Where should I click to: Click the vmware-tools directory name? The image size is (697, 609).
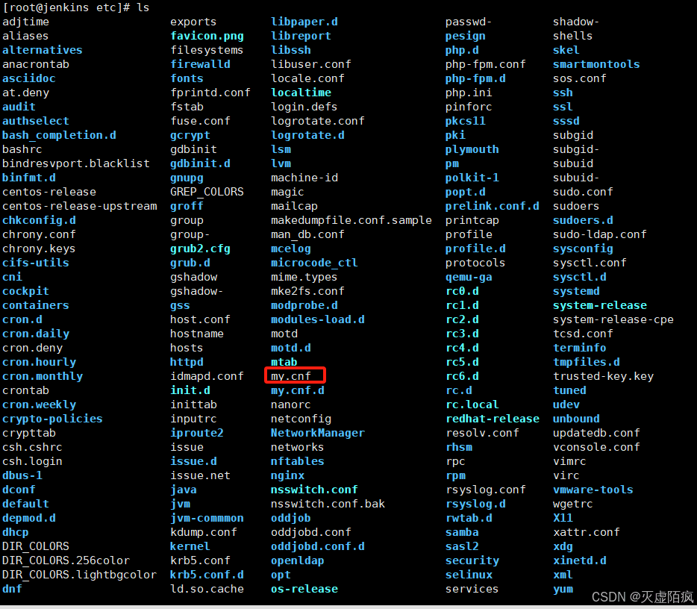[x=593, y=490]
